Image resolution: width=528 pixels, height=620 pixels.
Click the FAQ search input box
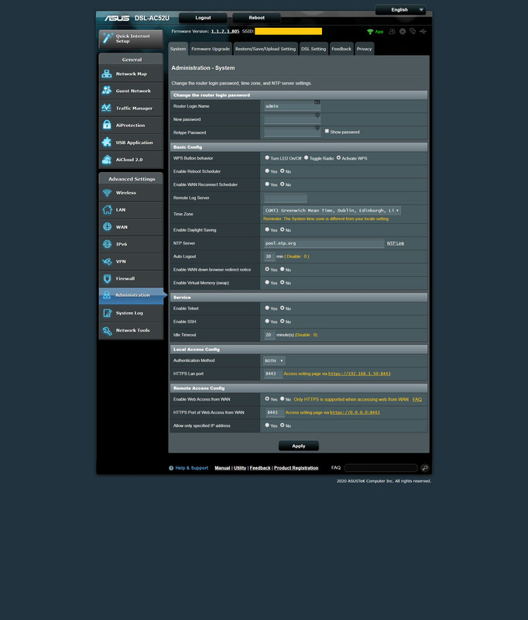[381, 468]
